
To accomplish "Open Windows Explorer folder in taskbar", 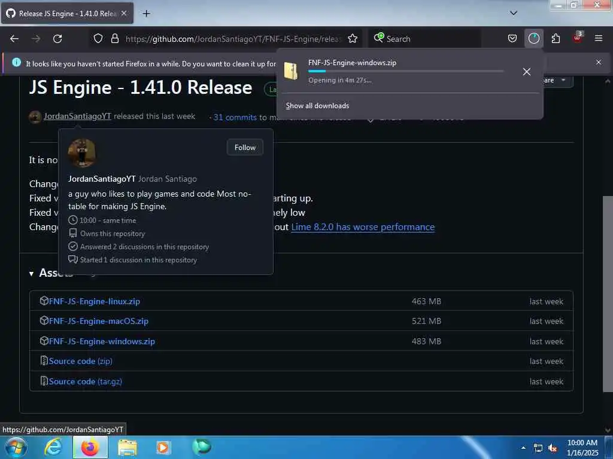I will (x=128, y=448).
